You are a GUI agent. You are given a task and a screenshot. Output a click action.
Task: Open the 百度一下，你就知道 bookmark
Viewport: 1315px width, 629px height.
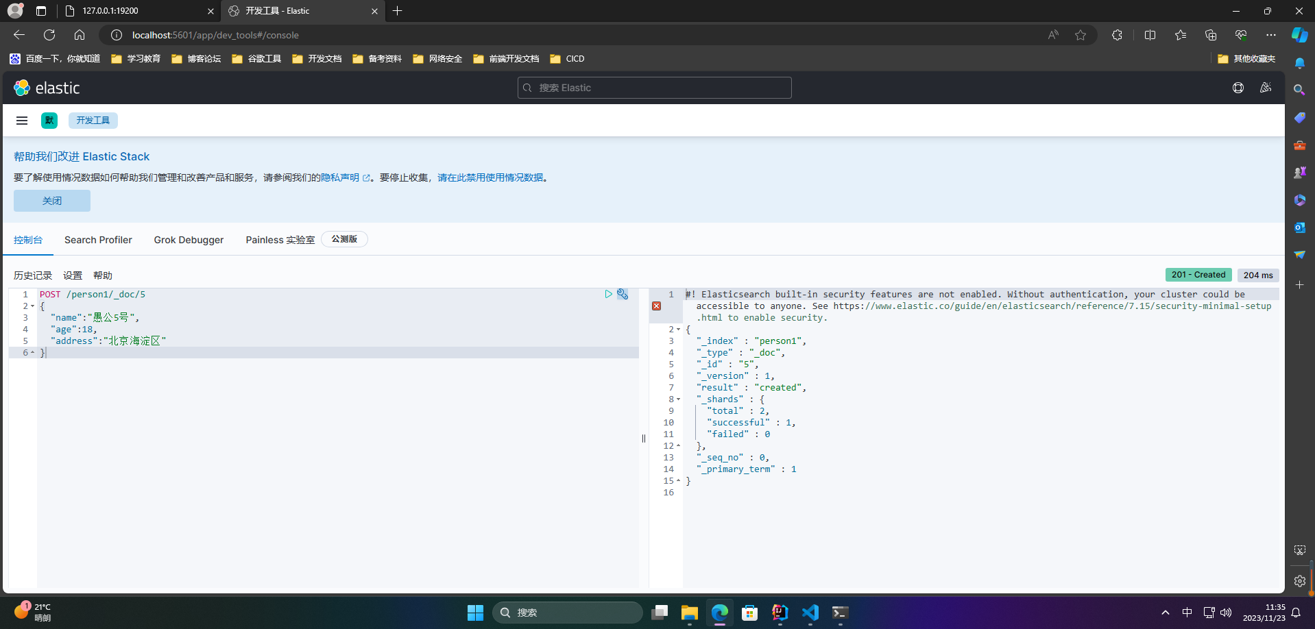[x=55, y=59]
